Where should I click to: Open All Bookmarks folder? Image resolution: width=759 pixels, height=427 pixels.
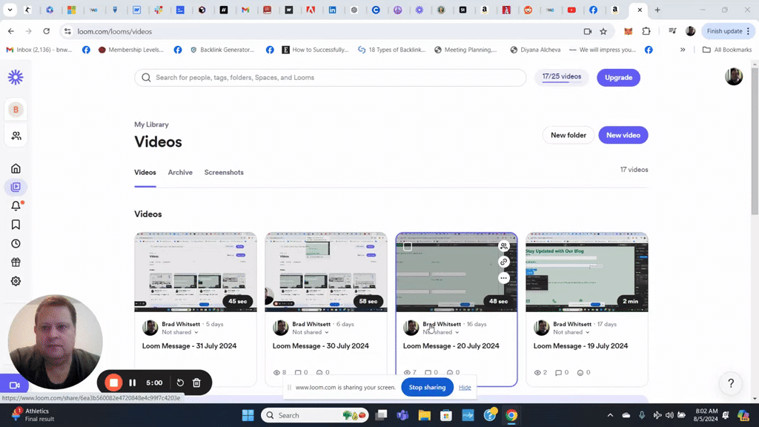727,50
